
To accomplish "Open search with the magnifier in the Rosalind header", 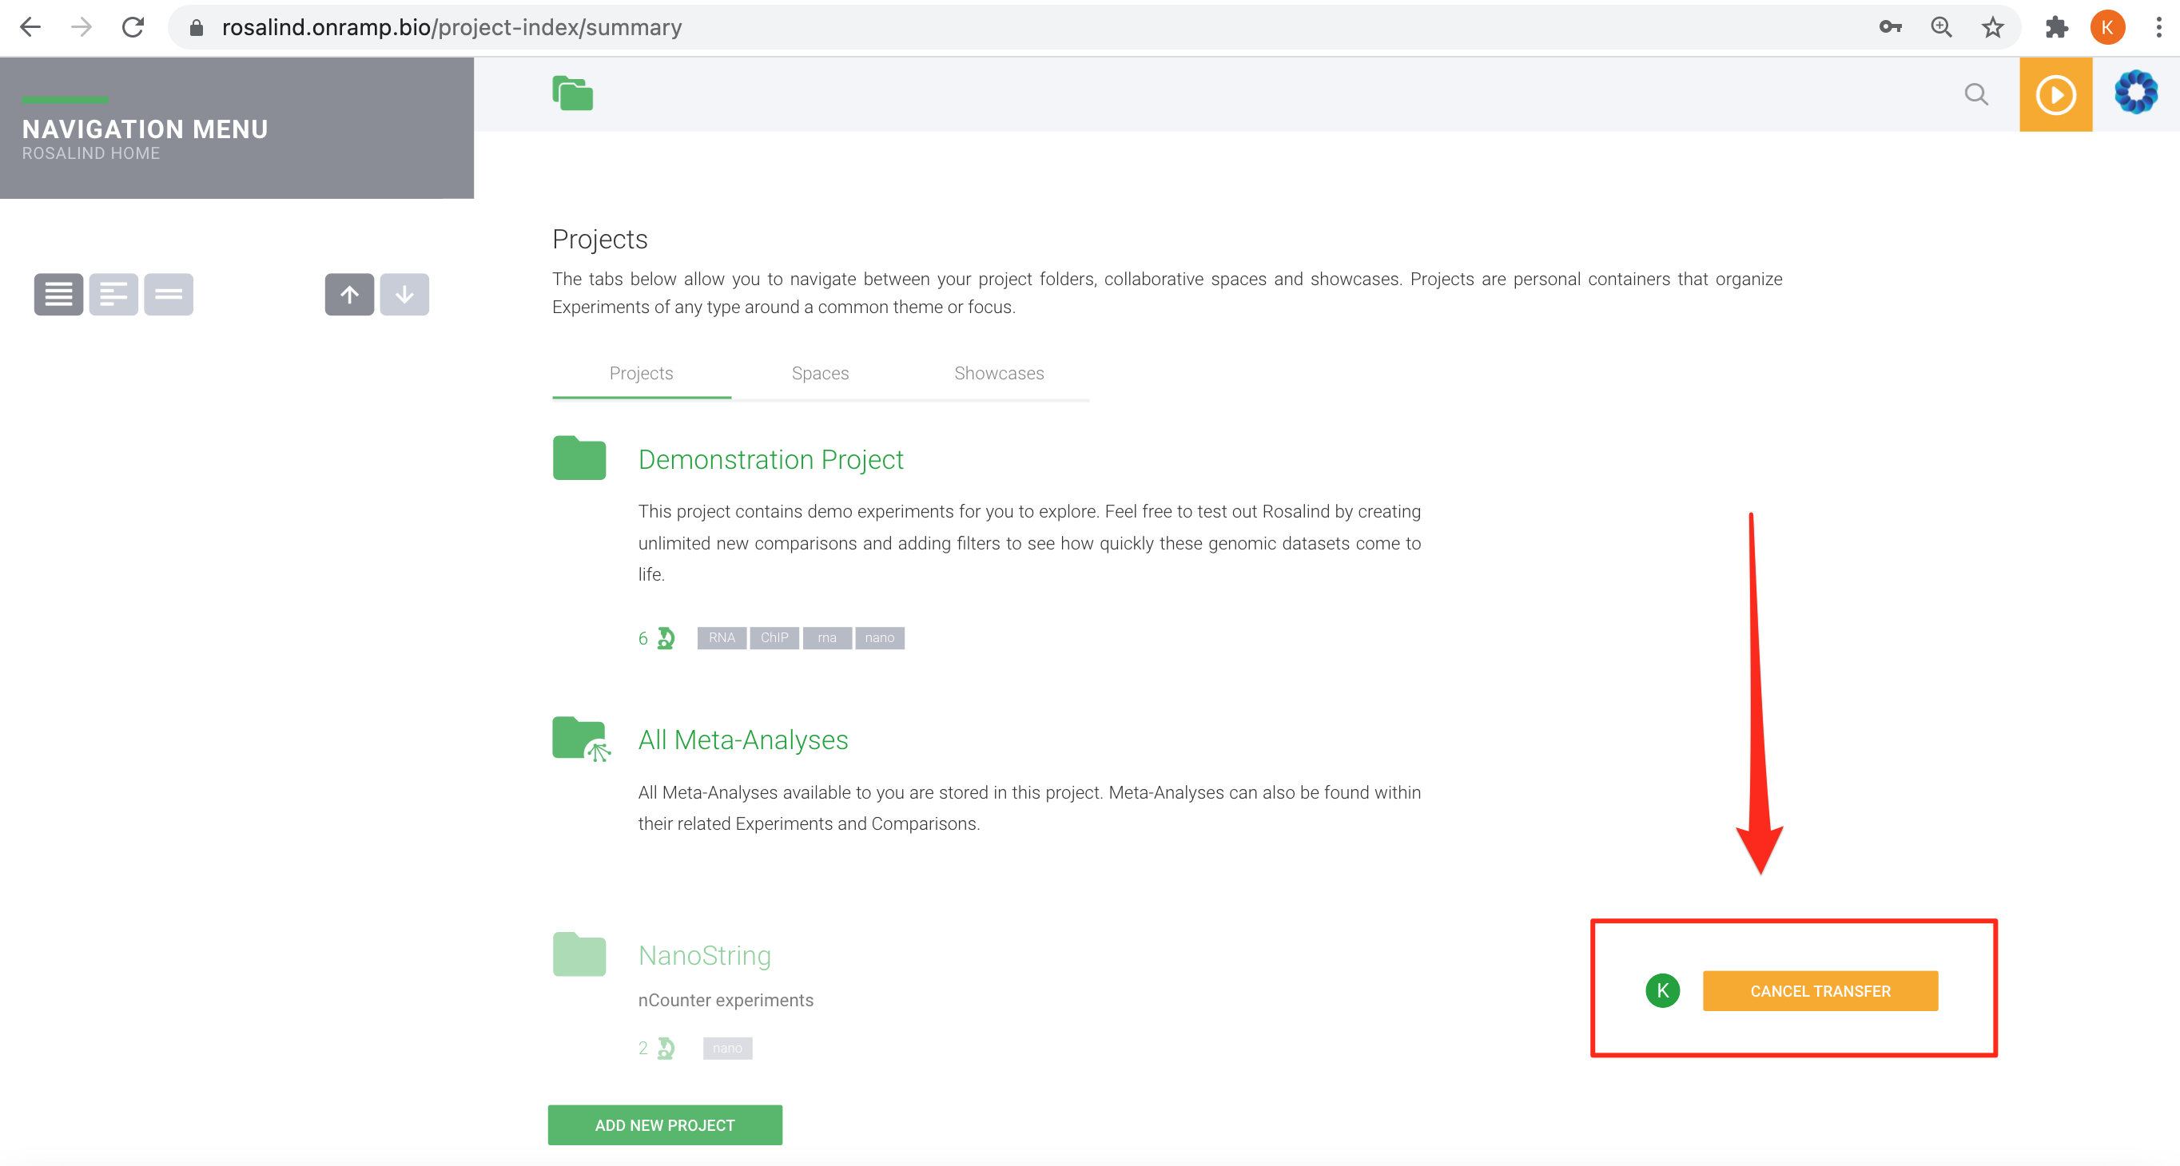I will point(1976,94).
